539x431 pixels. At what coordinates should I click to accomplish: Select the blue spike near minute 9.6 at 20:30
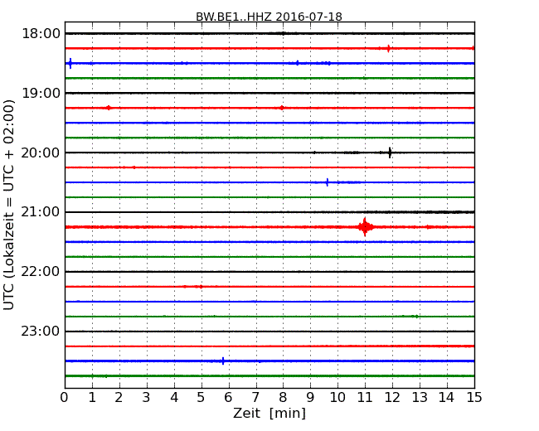point(328,182)
